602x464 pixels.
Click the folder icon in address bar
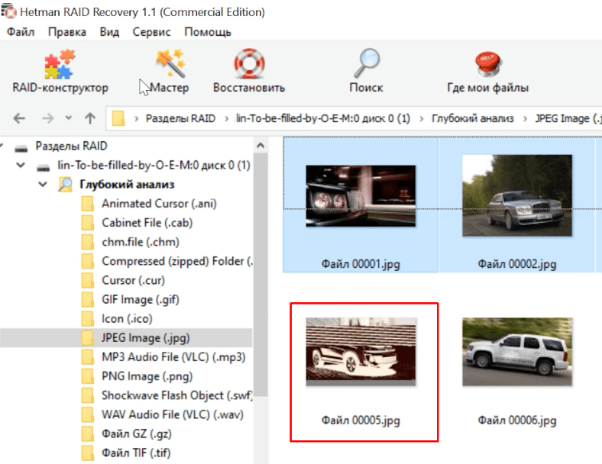pyautogui.click(x=118, y=118)
